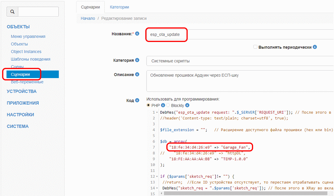
Task: Collapse code fold arrow on line 12
Action: pos(157,176)
